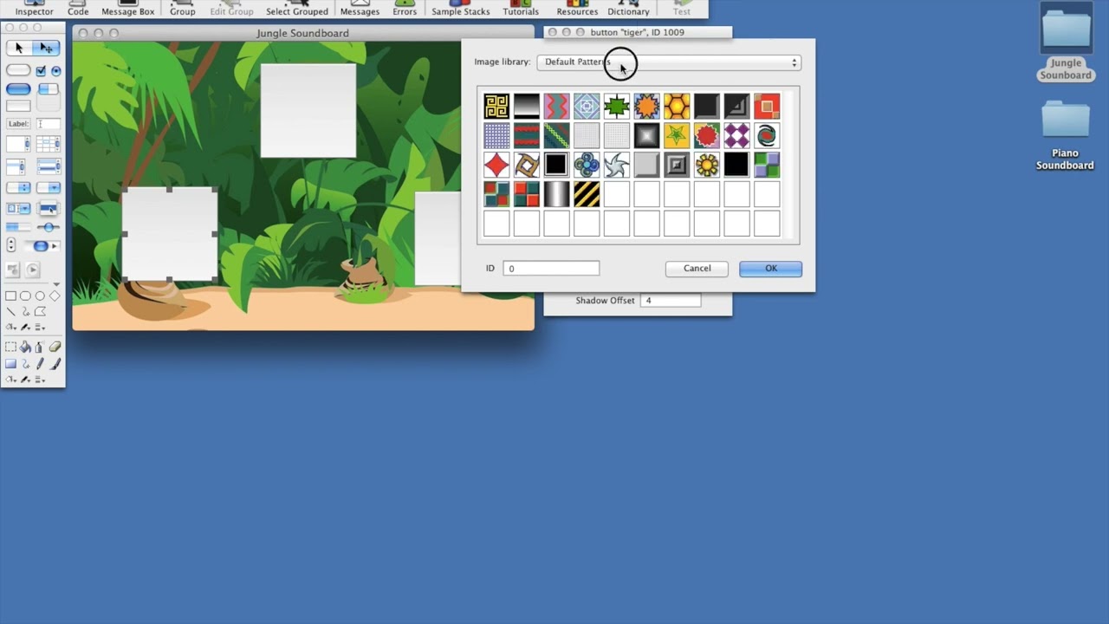This screenshot has height=624, width=1109.
Task: Choose the radio button object in tools palette
Action: tap(55, 70)
